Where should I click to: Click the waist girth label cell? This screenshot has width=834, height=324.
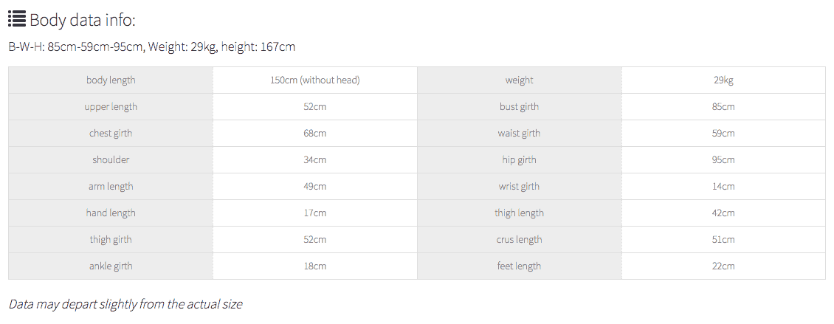pyautogui.click(x=520, y=133)
